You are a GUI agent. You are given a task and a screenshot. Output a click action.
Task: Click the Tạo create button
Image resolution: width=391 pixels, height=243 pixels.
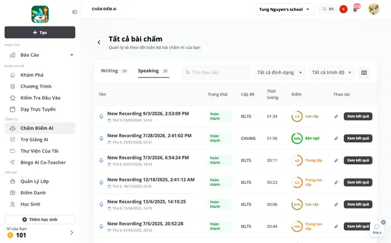40,33
